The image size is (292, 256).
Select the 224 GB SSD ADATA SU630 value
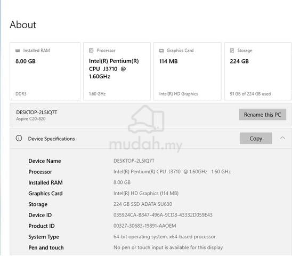(143, 204)
